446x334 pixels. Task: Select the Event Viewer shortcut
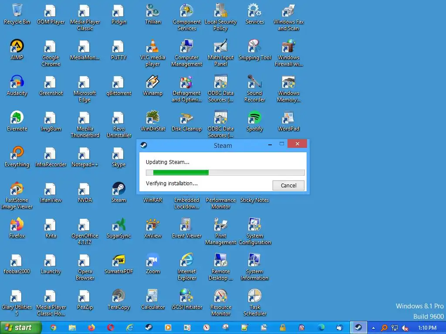(186, 228)
